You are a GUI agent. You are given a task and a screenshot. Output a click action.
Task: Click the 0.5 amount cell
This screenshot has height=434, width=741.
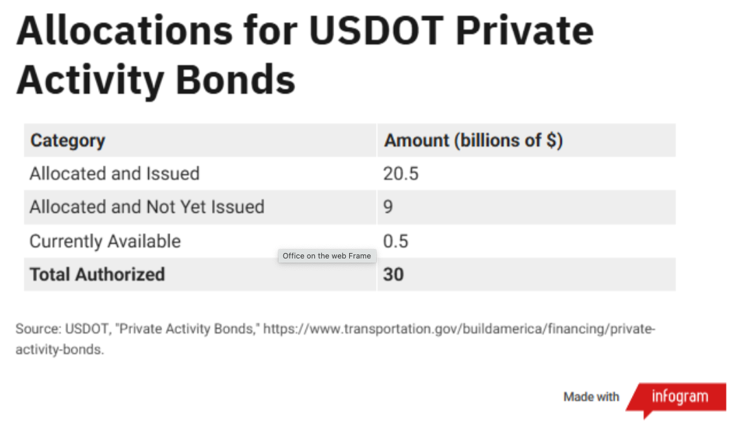pyautogui.click(x=396, y=241)
